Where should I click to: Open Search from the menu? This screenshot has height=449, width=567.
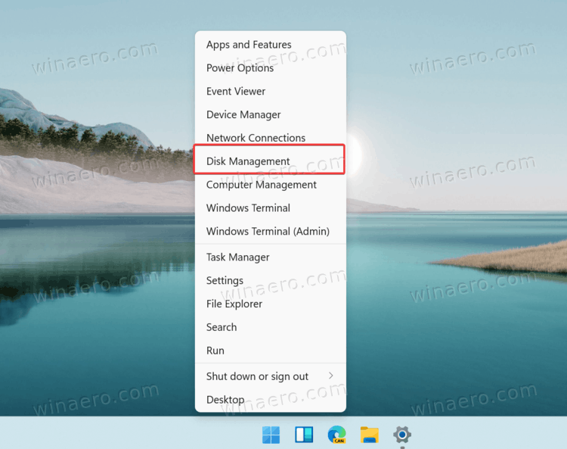pos(271,327)
